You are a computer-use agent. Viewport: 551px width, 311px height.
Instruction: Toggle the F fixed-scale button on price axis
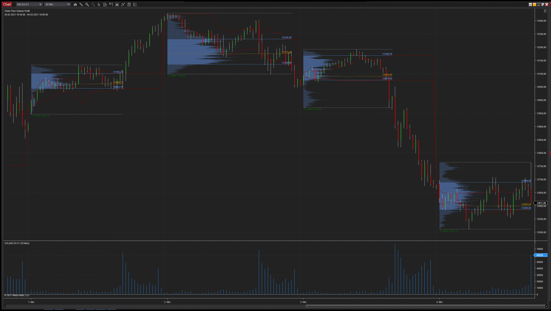[x=545, y=11]
